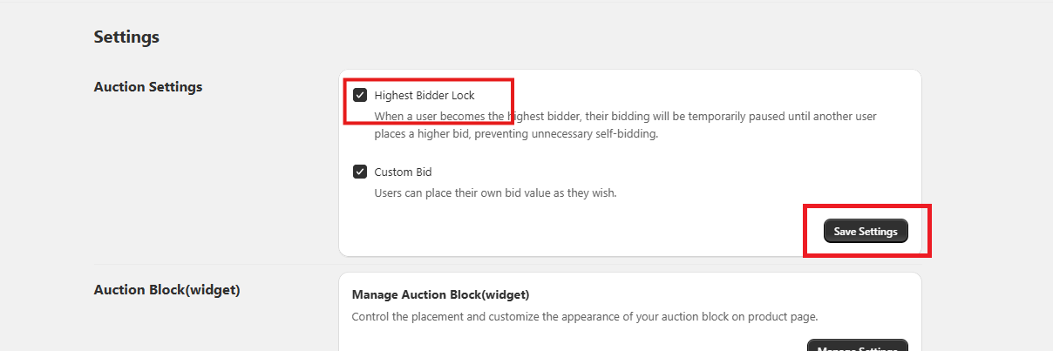Click the Auction Block(widget) section heading
The width and height of the screenshot is (1053, 351).
coord(166,290)
